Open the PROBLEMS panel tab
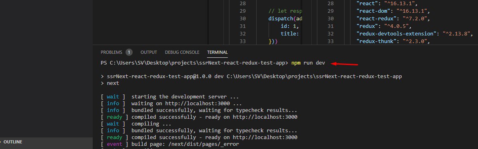This screenshot has height=149, width=478. (x=111, y=52)
